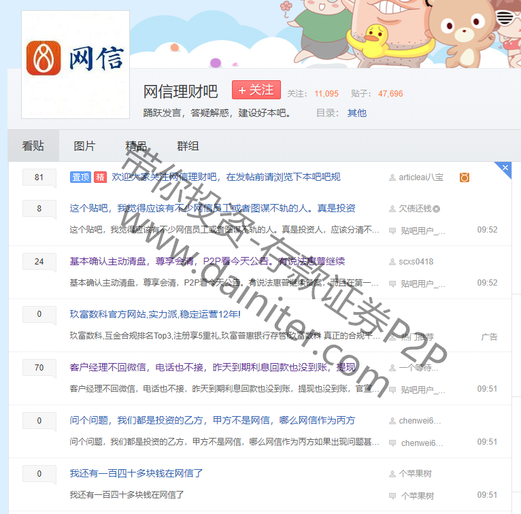Click reply count 8 box
Screen dimensions: 521x514
coord(39,209)
